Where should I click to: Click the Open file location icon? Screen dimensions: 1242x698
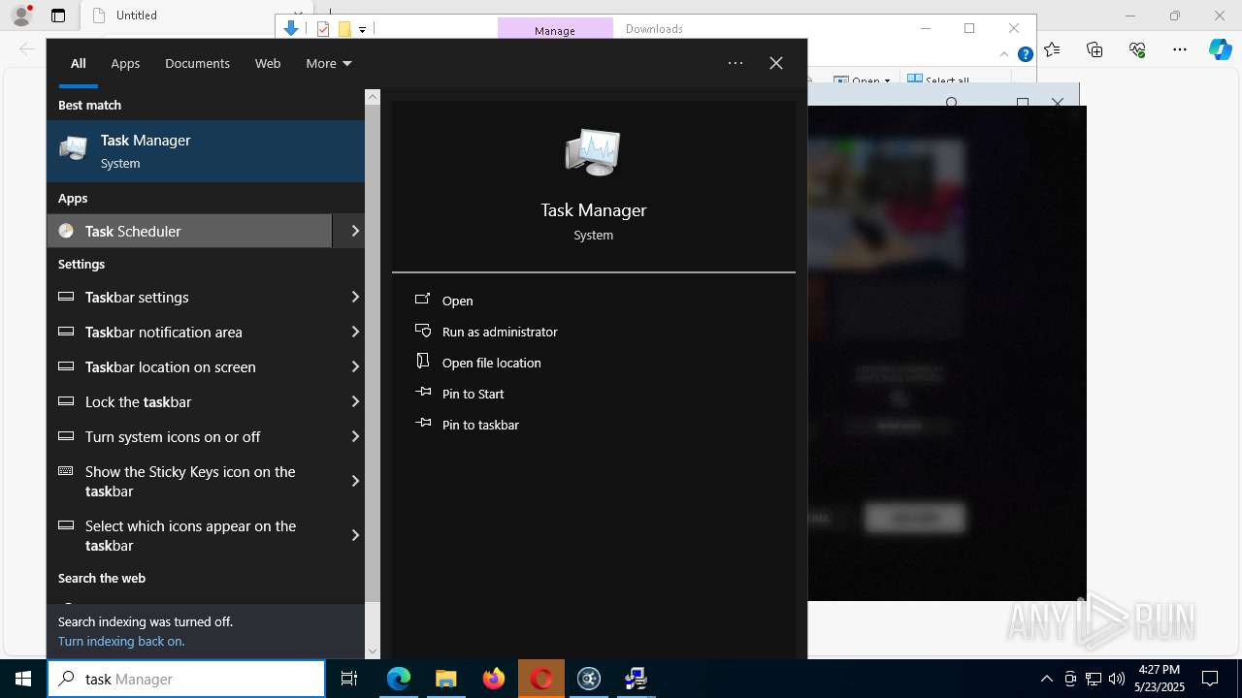pyautogui.click(x=423, y=361)
